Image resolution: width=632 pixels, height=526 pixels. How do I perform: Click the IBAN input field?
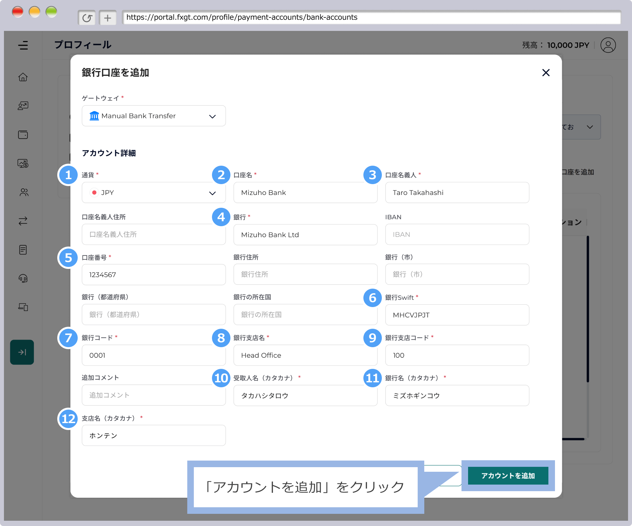pos(457,234)
